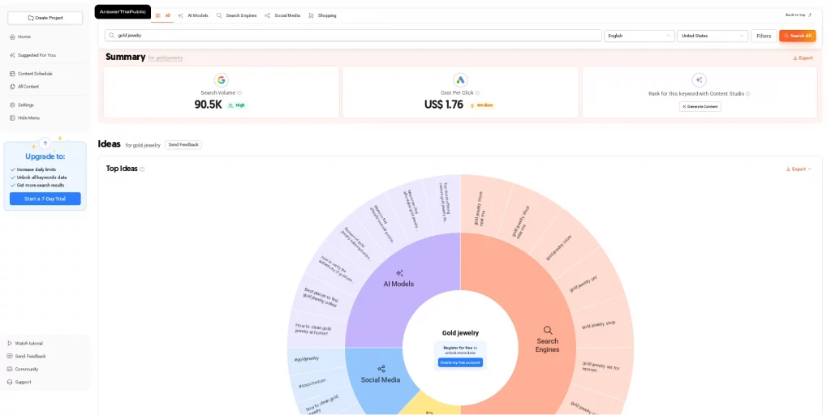The image size is (831, 415).
Task: Open the Filters button
Action: pyautogui.click(x=764, y=36)
